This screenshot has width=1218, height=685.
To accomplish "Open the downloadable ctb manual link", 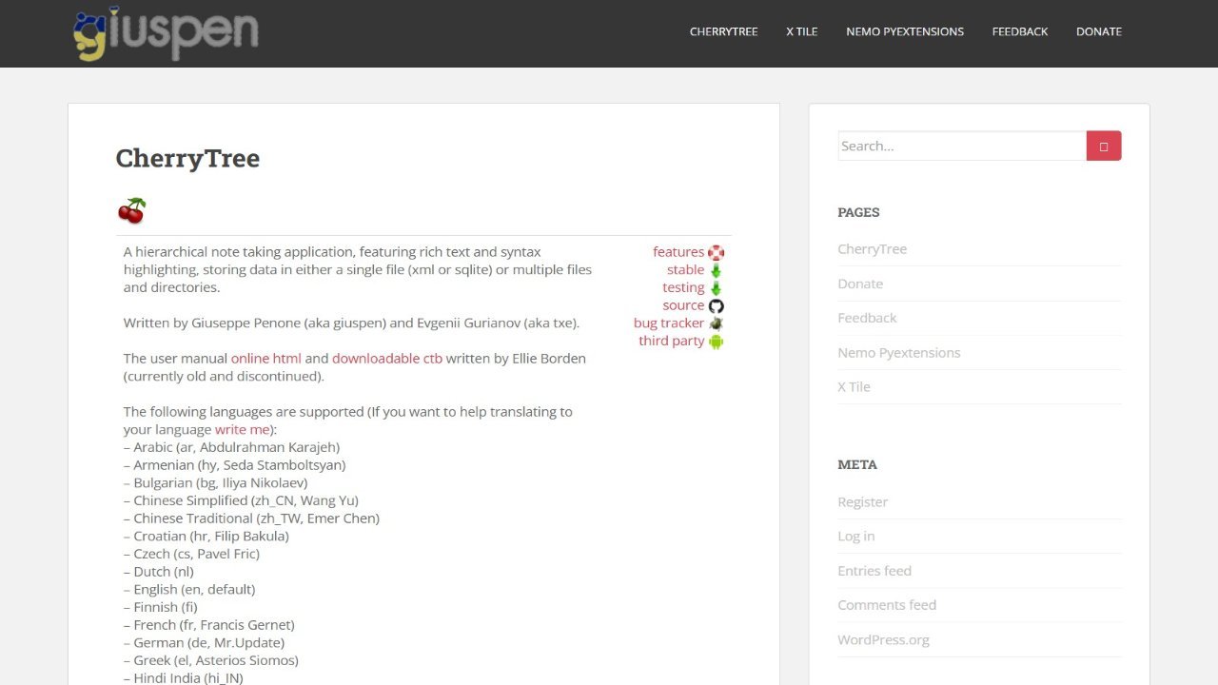I will click(x=387, y=359).
